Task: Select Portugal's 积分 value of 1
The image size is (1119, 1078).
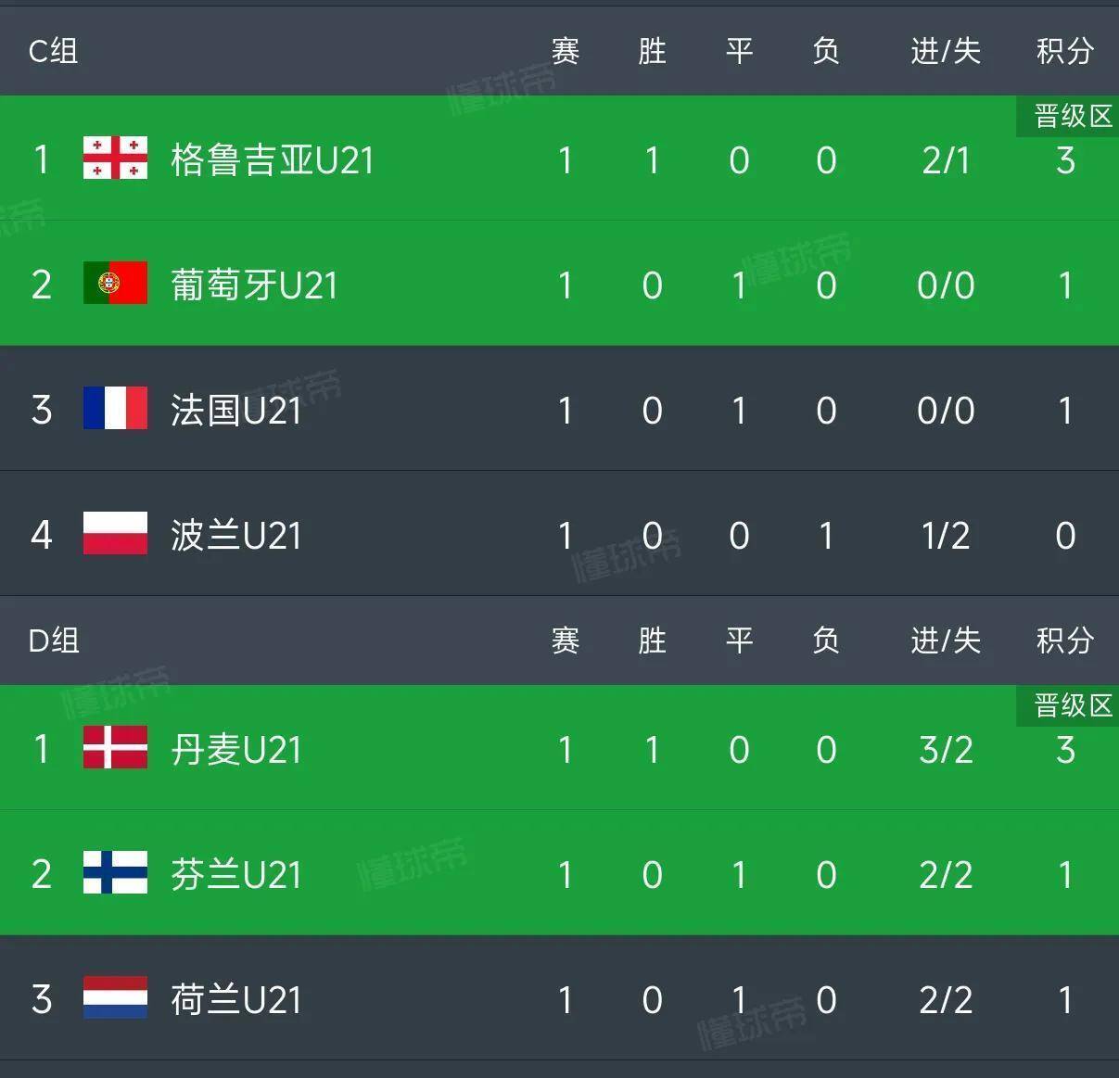Action: (1065, 285)
